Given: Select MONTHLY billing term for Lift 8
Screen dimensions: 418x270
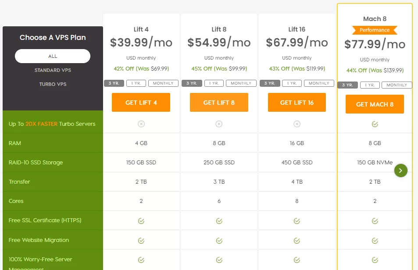Looking at the screenshot, I should point(241,83).
